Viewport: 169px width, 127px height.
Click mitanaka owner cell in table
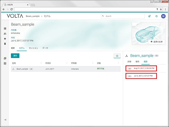(75, 69)
